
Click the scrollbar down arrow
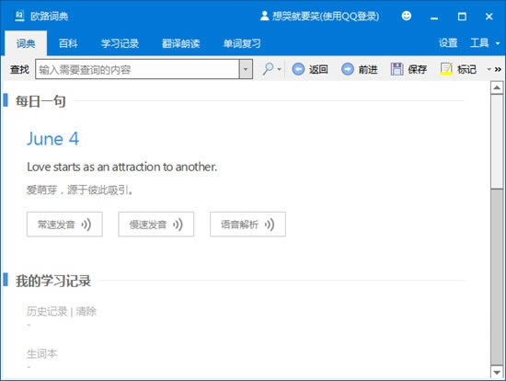[497, 373]
